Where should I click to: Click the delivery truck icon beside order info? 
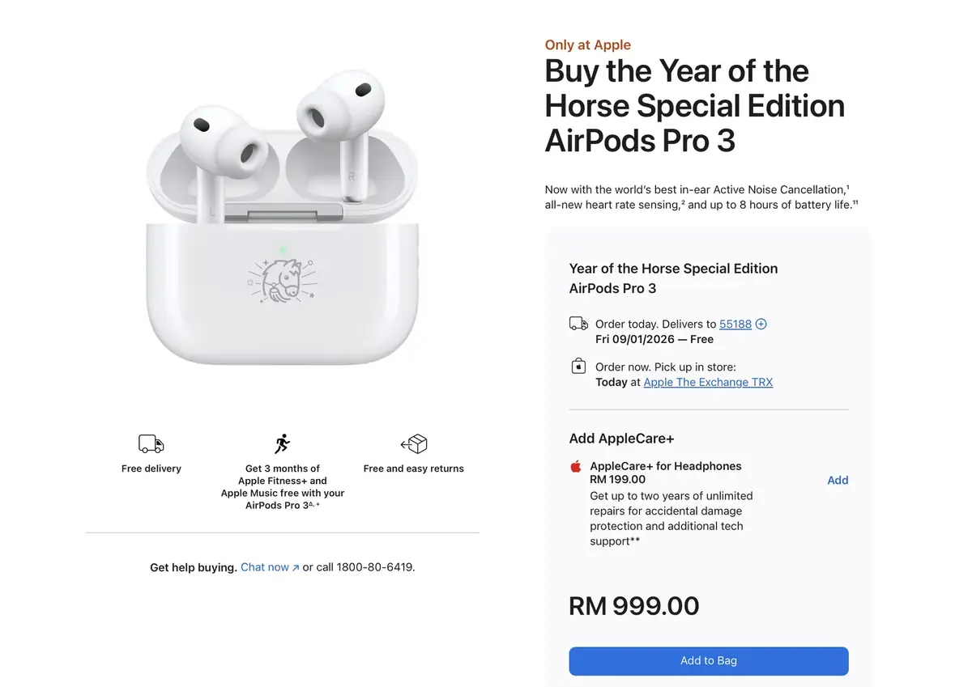(578, 323)
